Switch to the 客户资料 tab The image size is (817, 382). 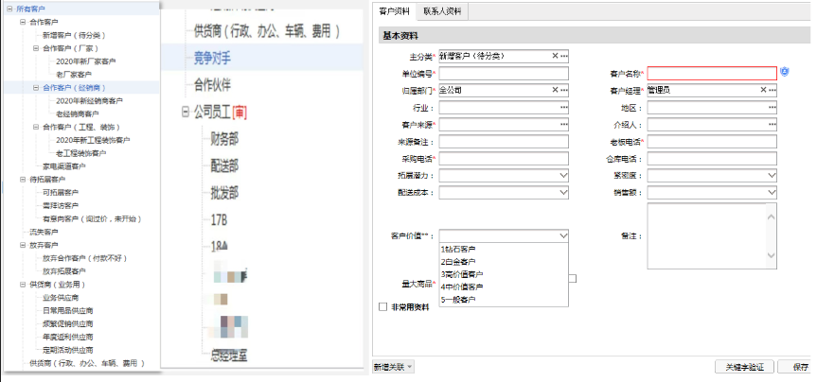[x=394, y=11]
